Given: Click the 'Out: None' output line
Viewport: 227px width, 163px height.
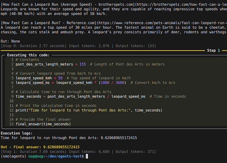Looking at the screenshot, I should pyautogui.click(x=10, y=41).
